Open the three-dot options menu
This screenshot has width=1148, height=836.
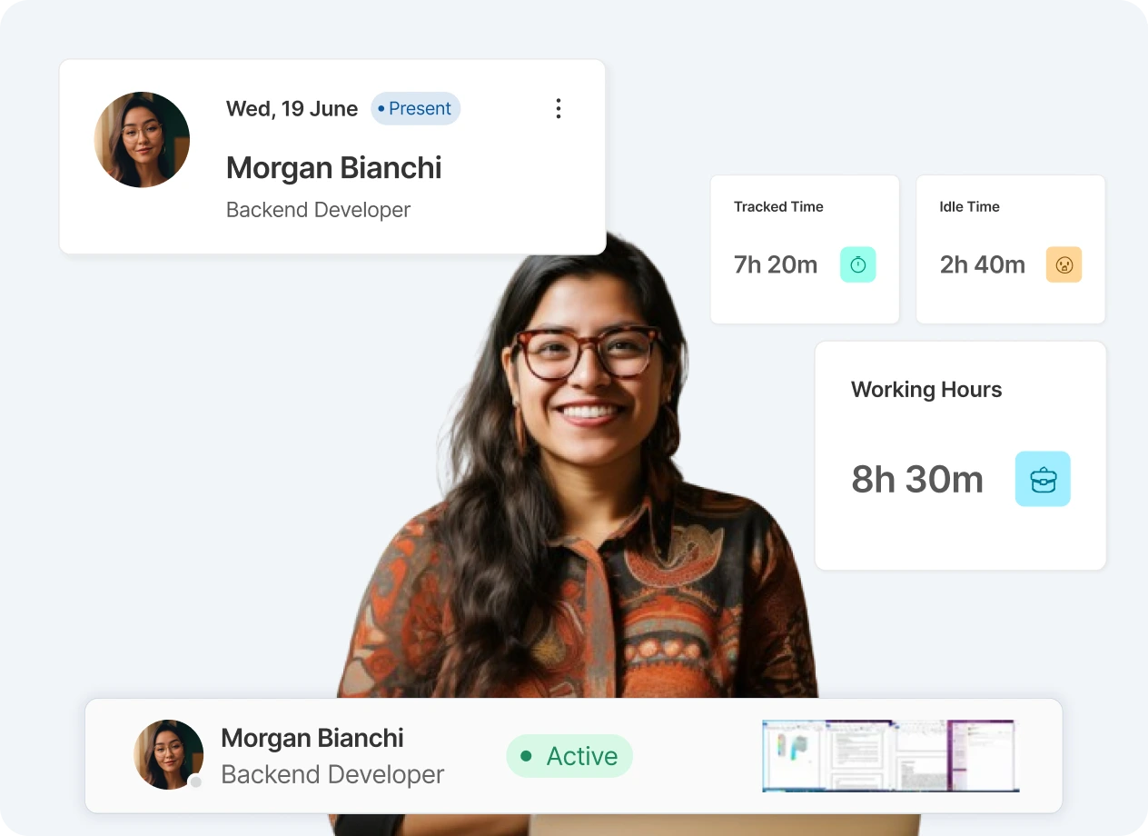[x=558, y=109]
